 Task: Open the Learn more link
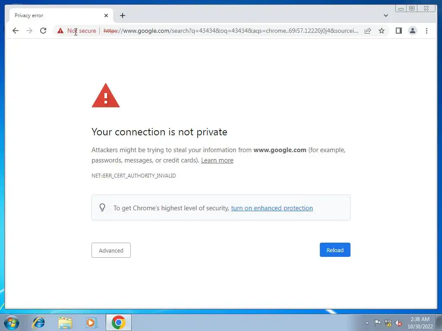pyautogui.click(x=217, y=160)
